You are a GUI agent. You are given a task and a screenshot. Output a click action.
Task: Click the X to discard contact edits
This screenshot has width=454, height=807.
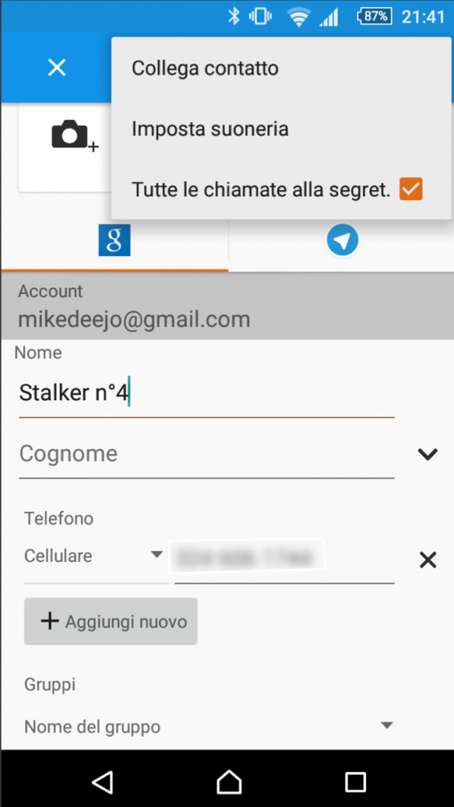pyautogui.click(x=56, y=67)
